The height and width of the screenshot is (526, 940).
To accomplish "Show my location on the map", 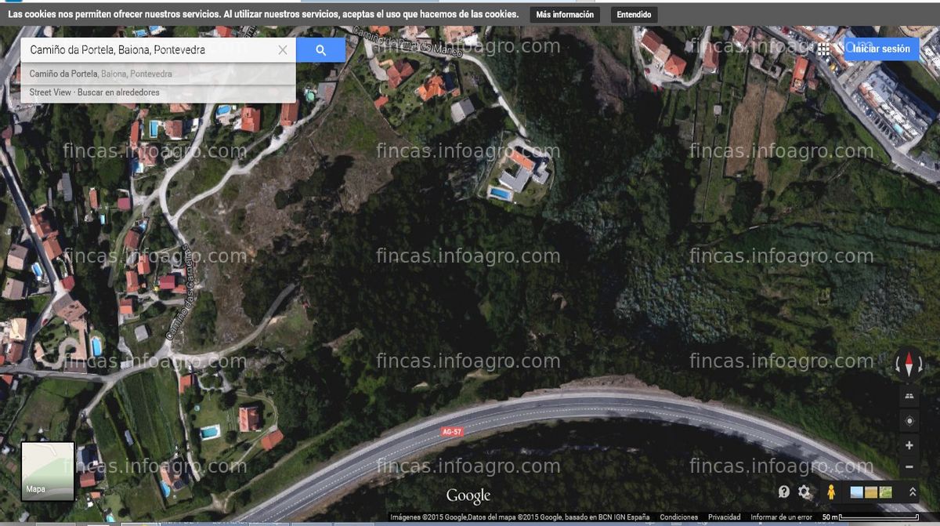I will pos(909,421).
